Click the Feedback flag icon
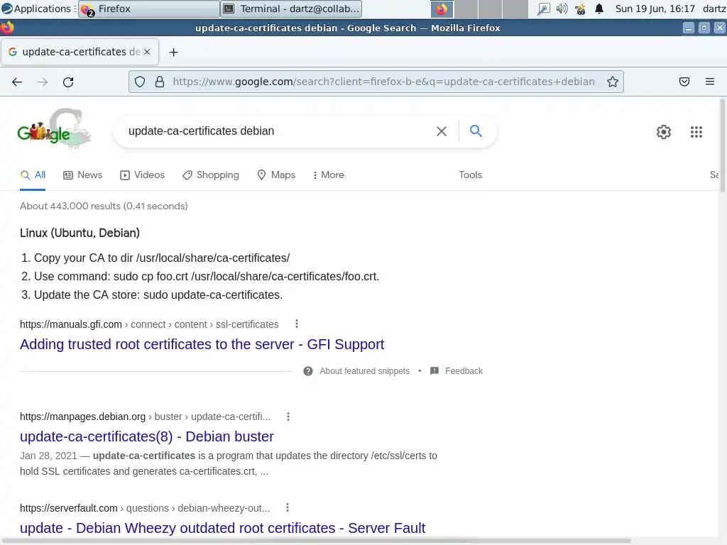This screenshot has width=727, height=545. (x=434, y=370)
